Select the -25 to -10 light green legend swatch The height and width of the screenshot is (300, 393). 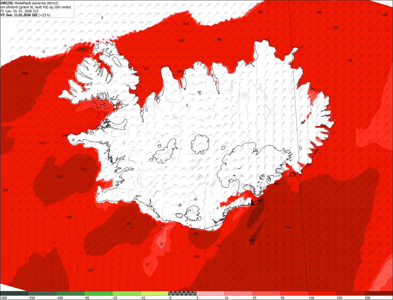point(126,293)
